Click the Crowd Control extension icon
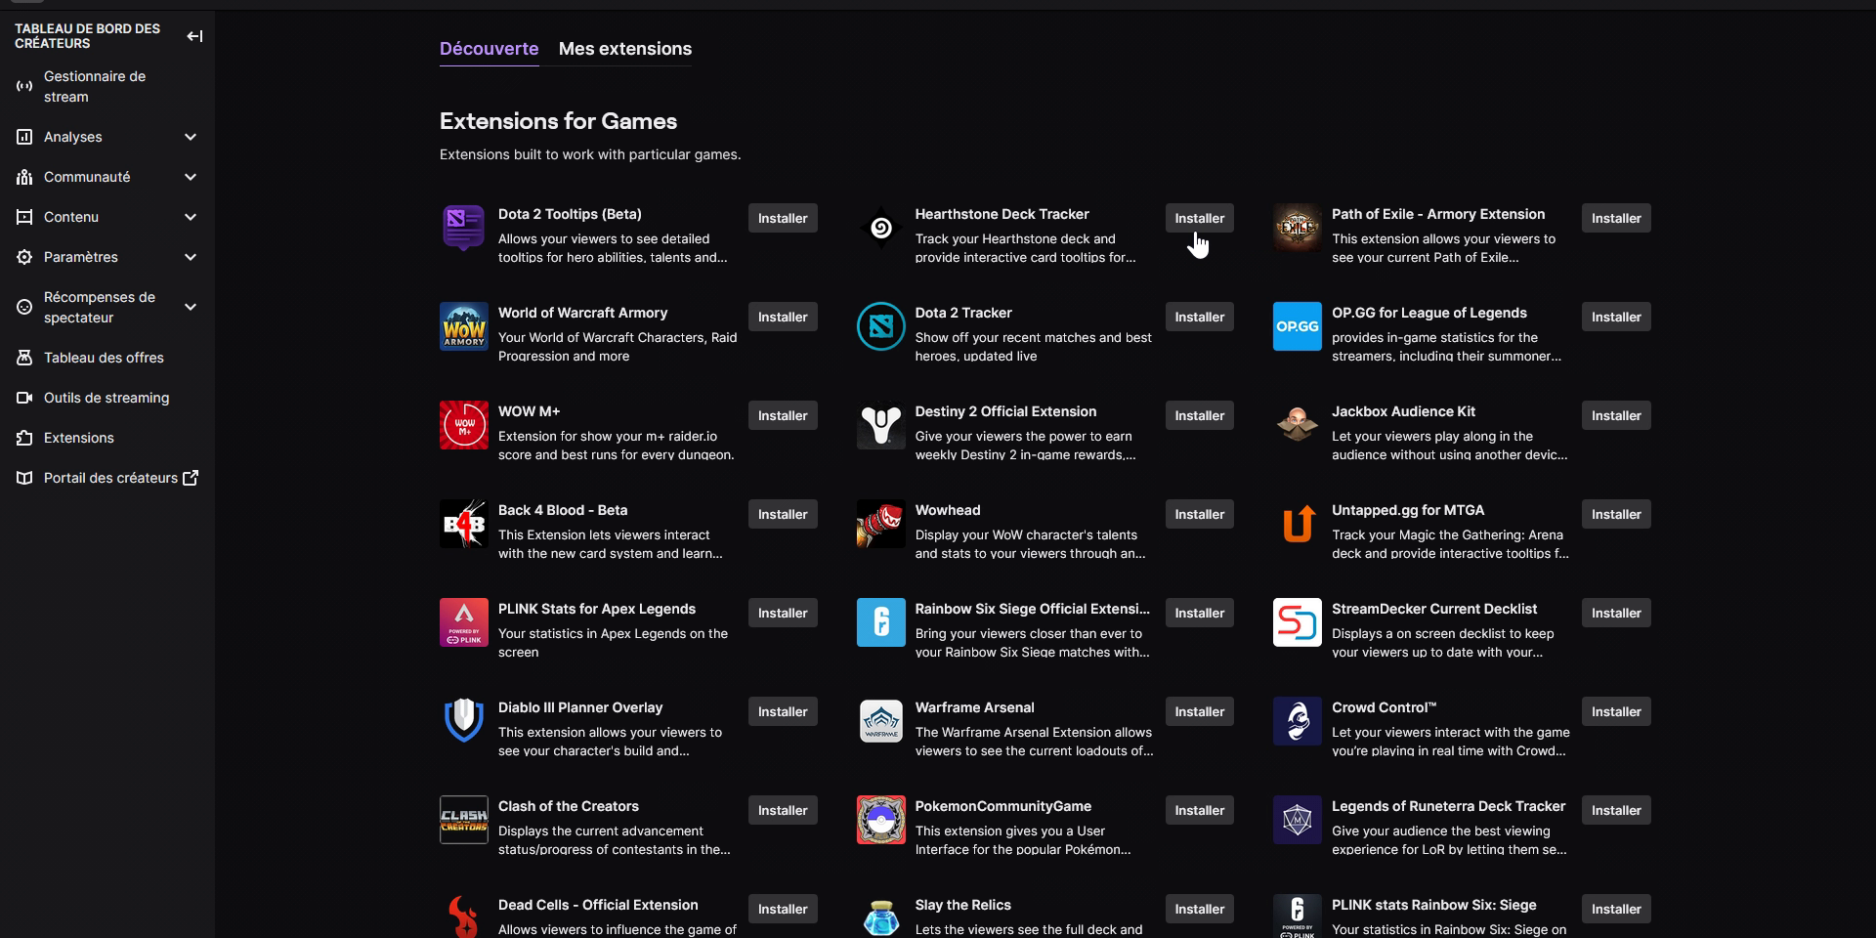 click(x=1297, y=721)
